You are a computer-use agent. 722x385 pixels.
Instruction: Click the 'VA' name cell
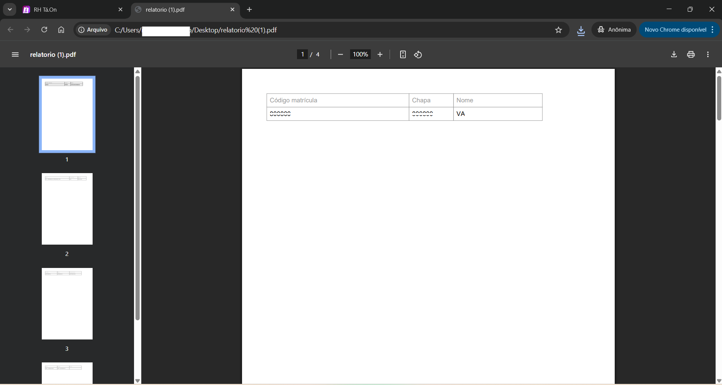(498, 114)
